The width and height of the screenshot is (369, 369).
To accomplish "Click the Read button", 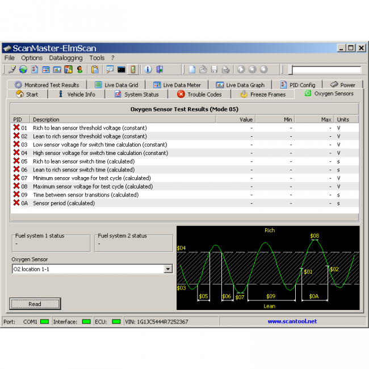I will tap(35, 304).
